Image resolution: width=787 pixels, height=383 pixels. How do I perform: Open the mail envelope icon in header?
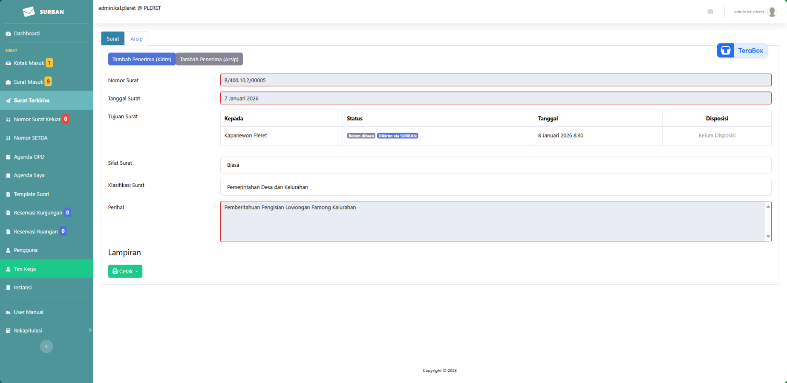[x=710, y=11]
